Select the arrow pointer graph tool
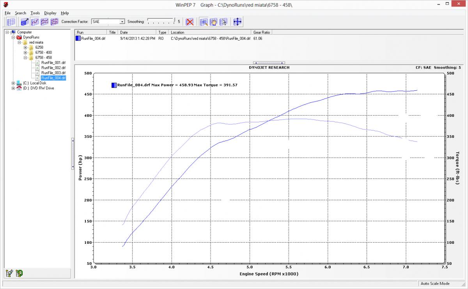The height and width of the screenshot is (289, 468). pos(223,22)
